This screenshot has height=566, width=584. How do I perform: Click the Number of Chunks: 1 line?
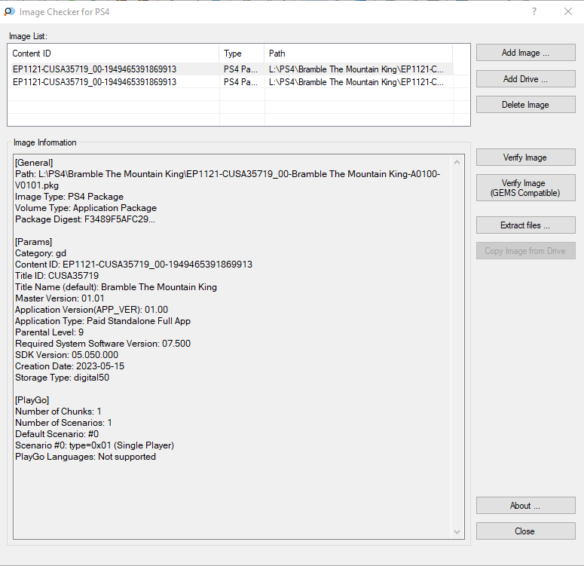pyautogui.click(x=58, y=411)
